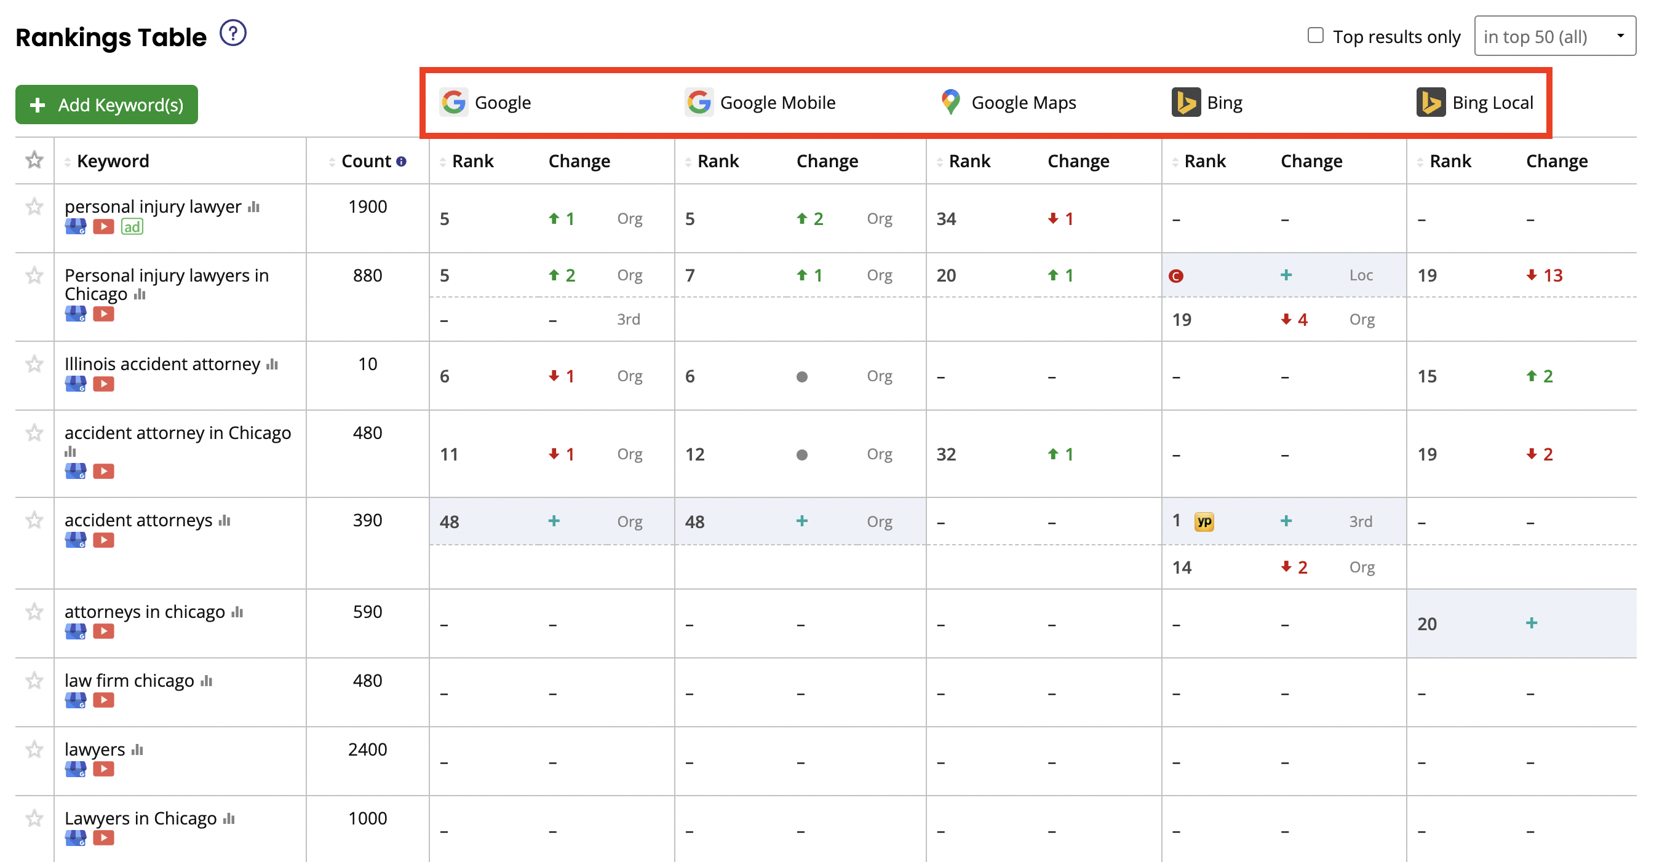The image size is (1654, 862).
Task: Open chart icon for 'attorneys in chicago'
Action: [237, 612]
